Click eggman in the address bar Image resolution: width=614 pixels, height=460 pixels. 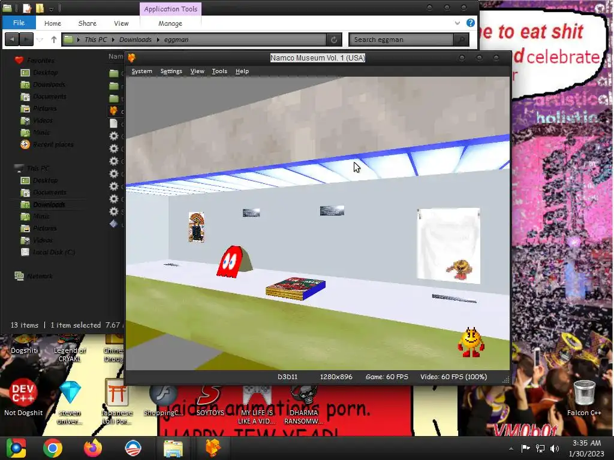point(176,40)
